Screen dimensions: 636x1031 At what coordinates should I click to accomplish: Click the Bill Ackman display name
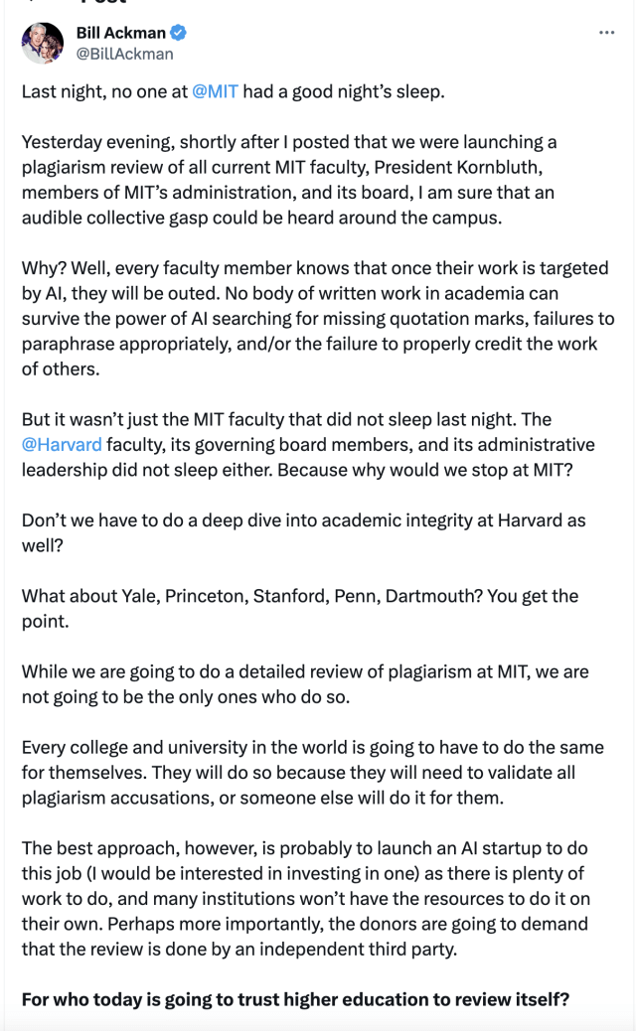(121, 32)
